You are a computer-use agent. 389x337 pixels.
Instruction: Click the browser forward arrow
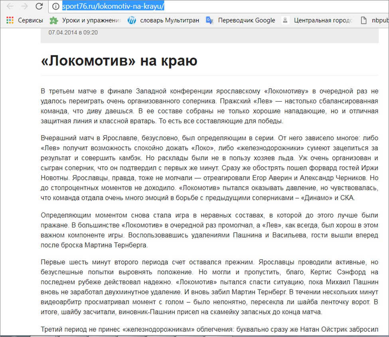point(25,6)
